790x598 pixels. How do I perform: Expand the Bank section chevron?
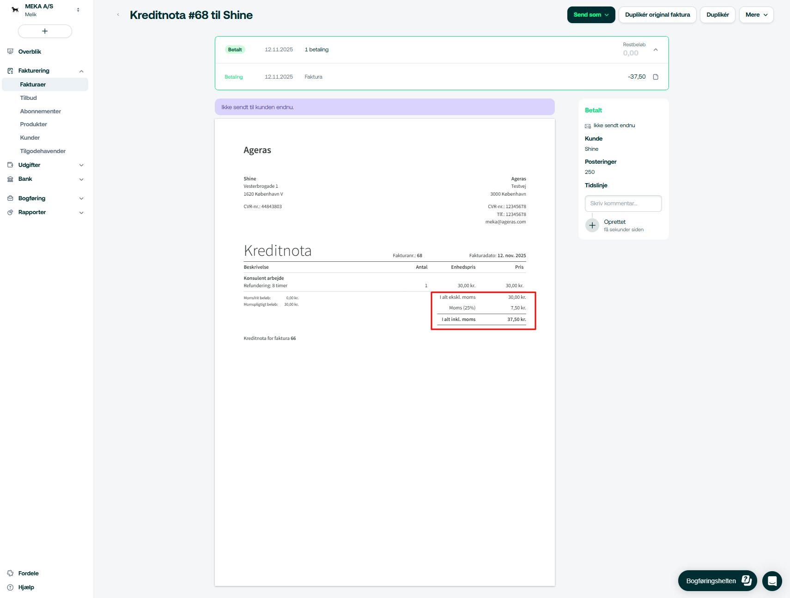[x=81, y=179]
